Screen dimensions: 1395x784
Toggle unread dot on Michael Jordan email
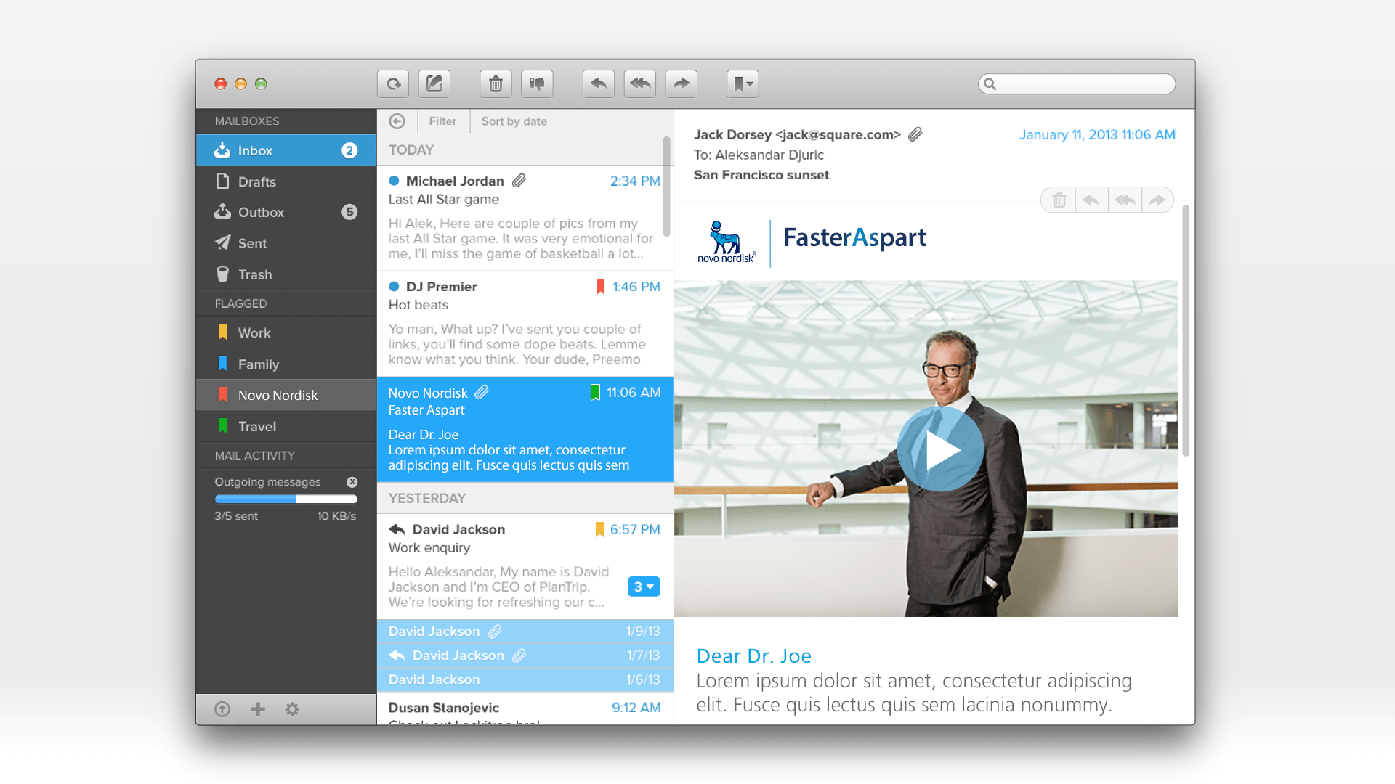tap(394, 181)
